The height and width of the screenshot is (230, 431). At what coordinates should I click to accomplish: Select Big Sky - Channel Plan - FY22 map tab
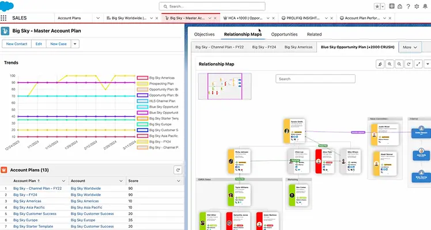pyautogui.click(x=220, y=47)
